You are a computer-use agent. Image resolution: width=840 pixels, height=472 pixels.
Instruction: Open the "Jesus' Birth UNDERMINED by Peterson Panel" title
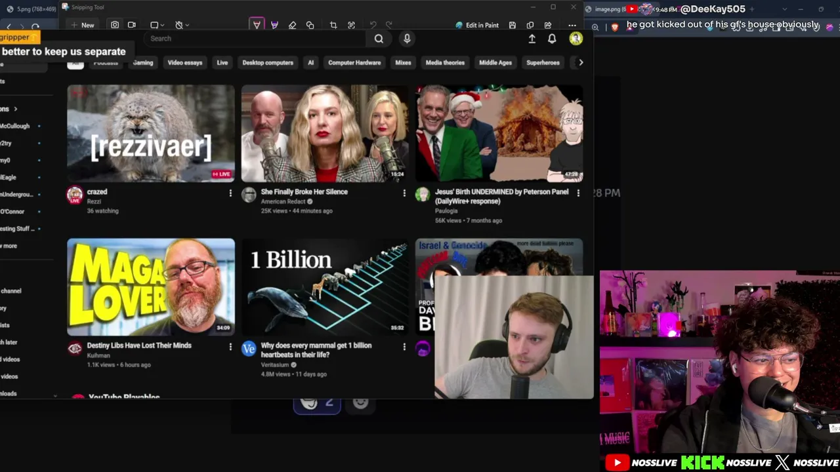coord(501,197)
